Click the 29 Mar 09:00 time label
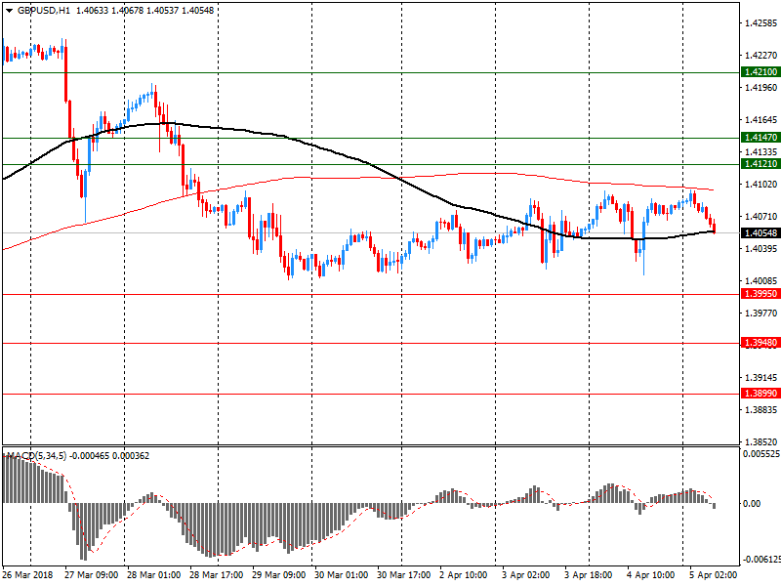781x586 pixels. (278, 574)
